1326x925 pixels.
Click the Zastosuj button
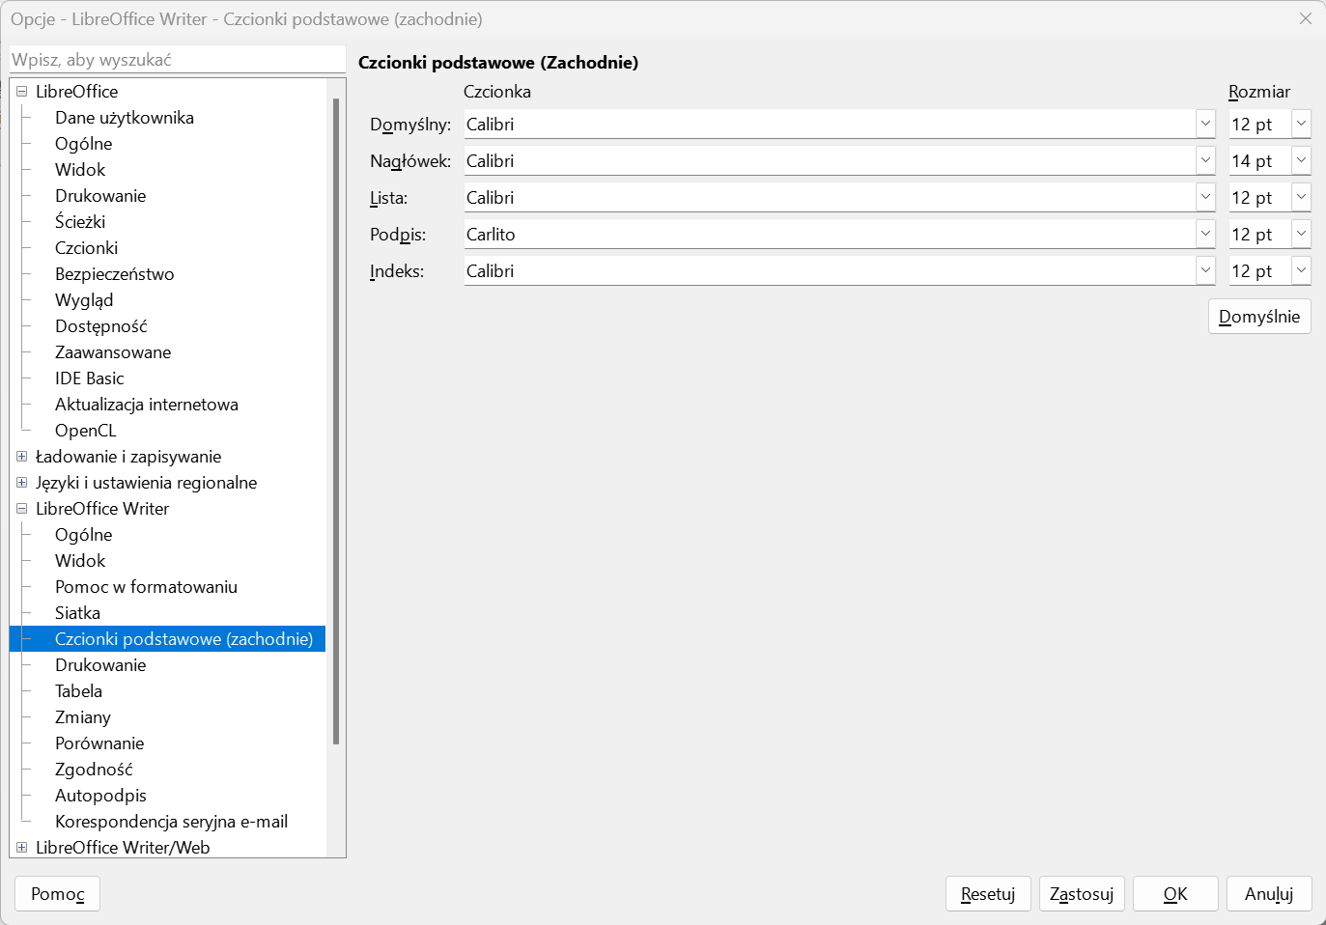[x=1082, y=894]
